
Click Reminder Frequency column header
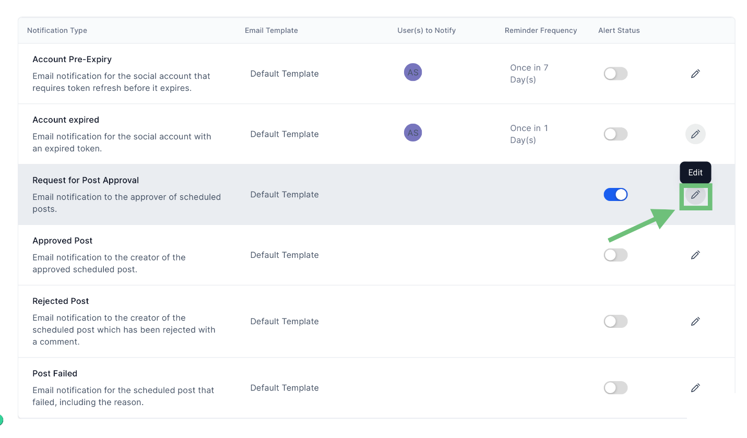pyautogui.click(x=541, y=30)
